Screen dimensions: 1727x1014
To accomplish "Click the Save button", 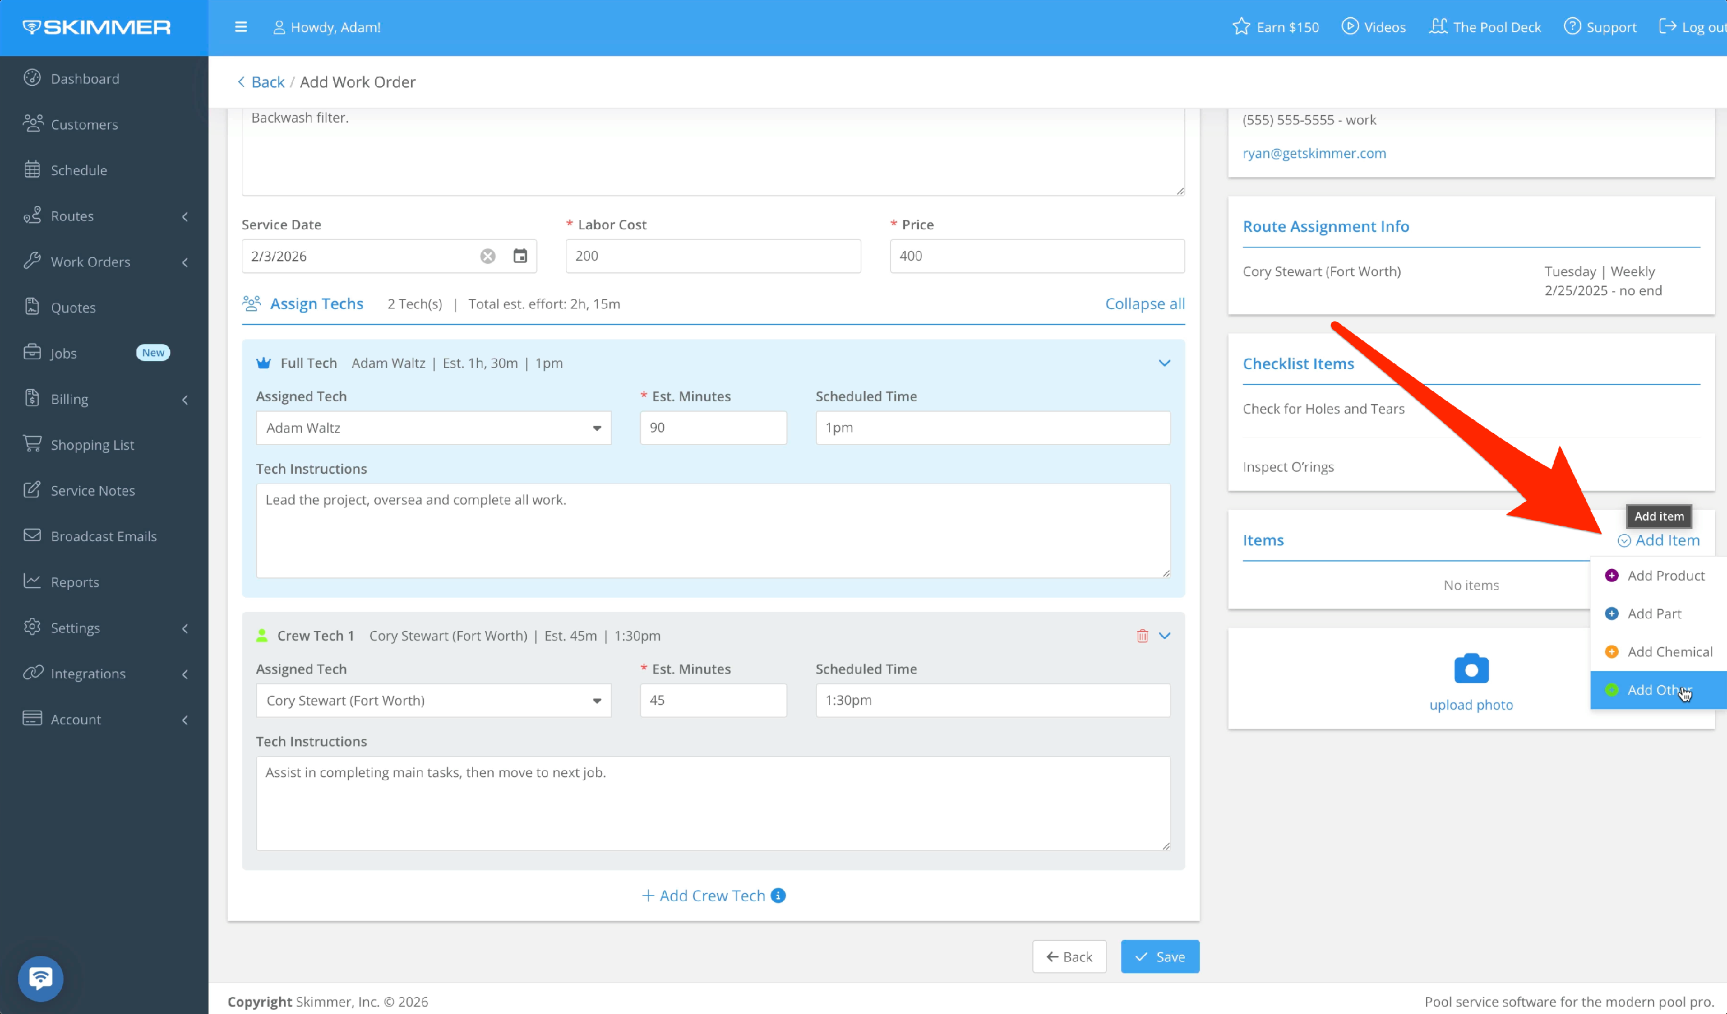I will click(x=1159, y=956).
